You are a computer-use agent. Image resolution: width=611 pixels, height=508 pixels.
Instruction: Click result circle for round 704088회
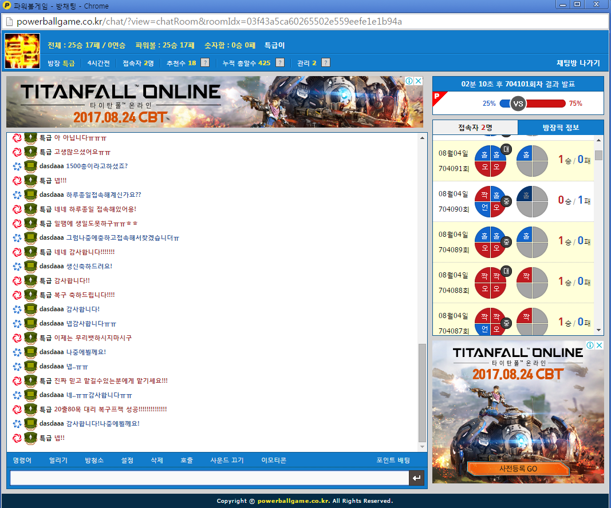[490, 283]
